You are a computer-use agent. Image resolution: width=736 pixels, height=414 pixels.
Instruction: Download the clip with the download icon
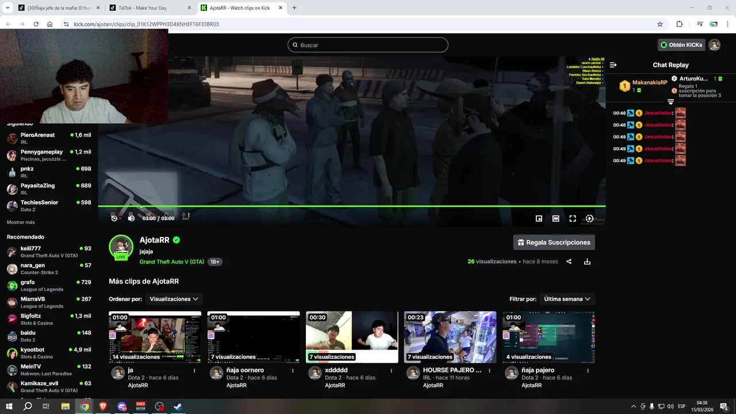coord(587,262)
